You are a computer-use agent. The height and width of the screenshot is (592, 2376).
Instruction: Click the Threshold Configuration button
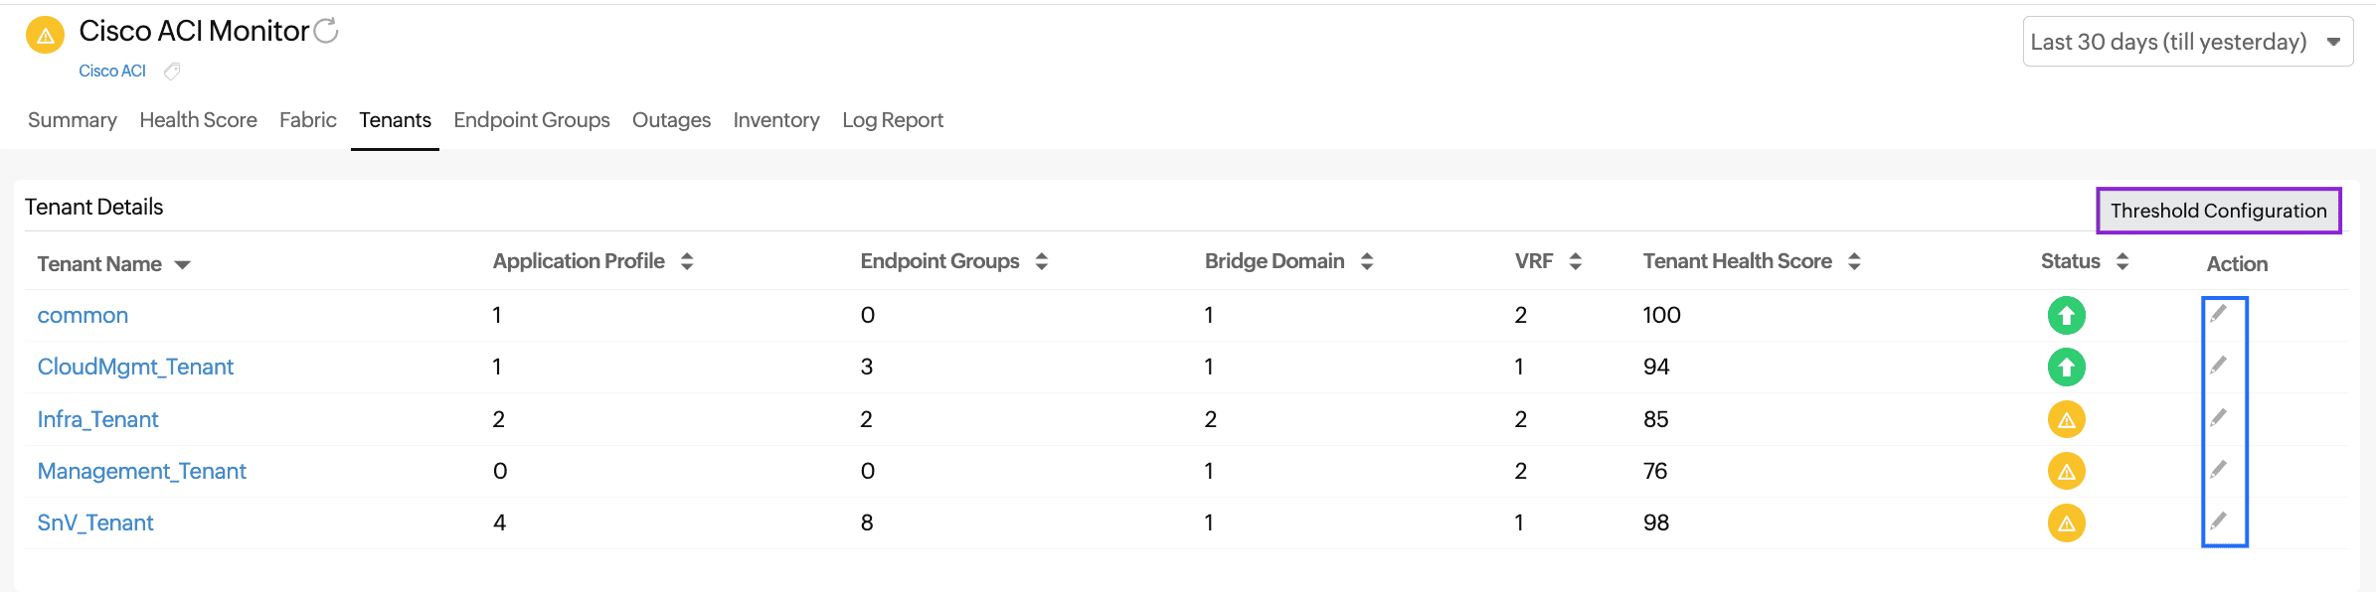tap(2218, 211)
